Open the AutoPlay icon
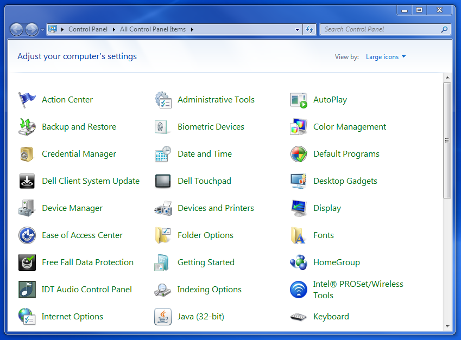This screenshot has width=461, height=340. coord(299,100)
